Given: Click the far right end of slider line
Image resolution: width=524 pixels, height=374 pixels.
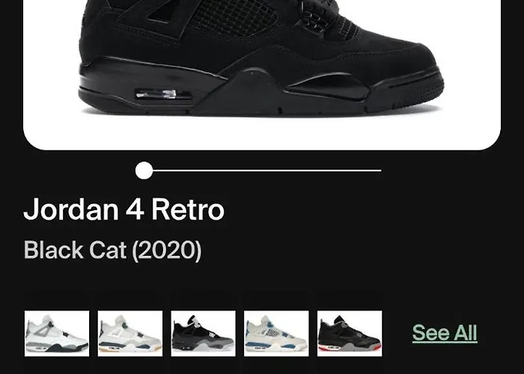Looking at the screenshot, I should [380, 171].
